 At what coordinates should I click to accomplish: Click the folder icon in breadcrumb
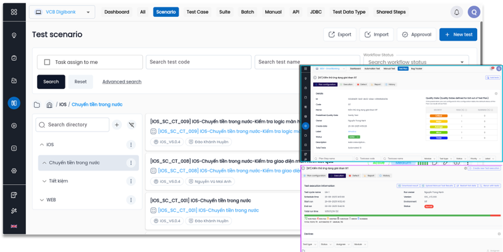37,105
